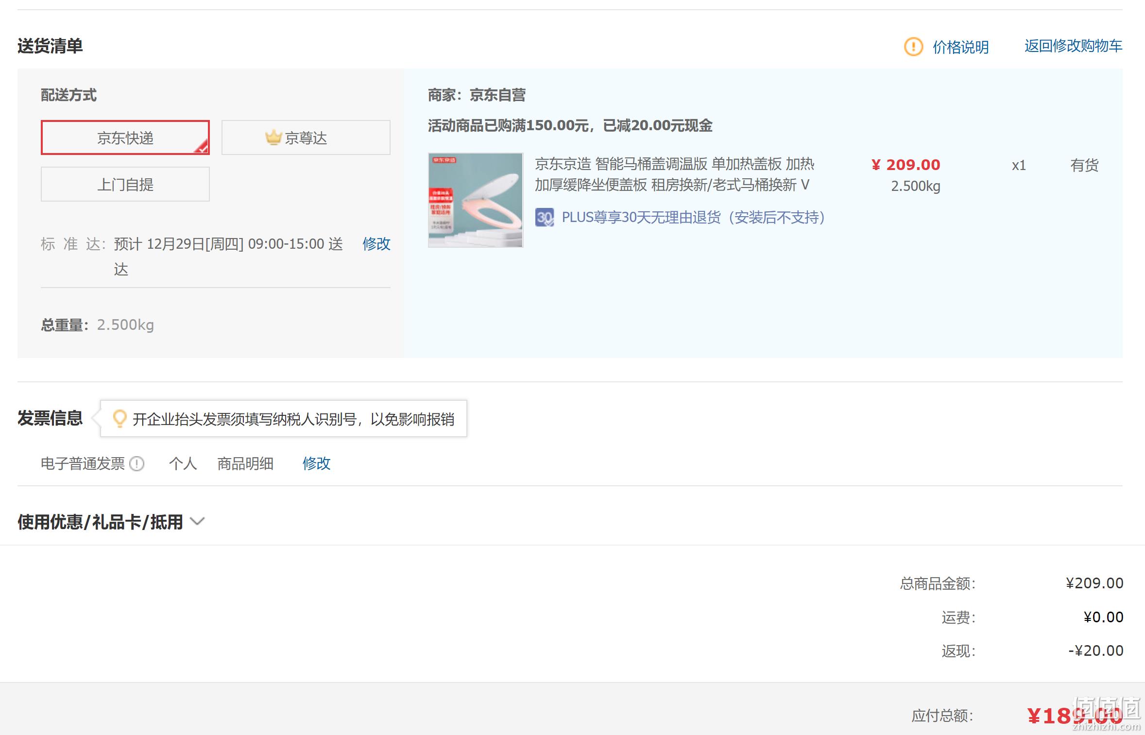Modify the 标准达 delivery time
1145x735 pixels.
376,243
